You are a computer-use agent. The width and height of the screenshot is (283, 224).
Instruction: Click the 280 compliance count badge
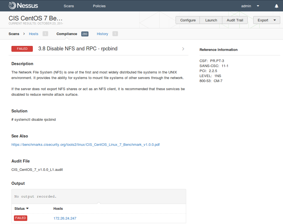pyautogui.click(x=85, y=34)
